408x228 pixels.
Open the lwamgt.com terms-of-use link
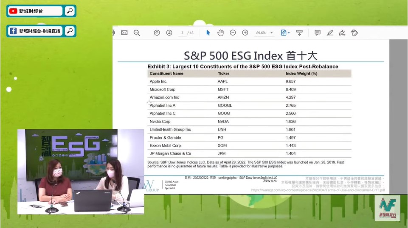click(318, 190)
